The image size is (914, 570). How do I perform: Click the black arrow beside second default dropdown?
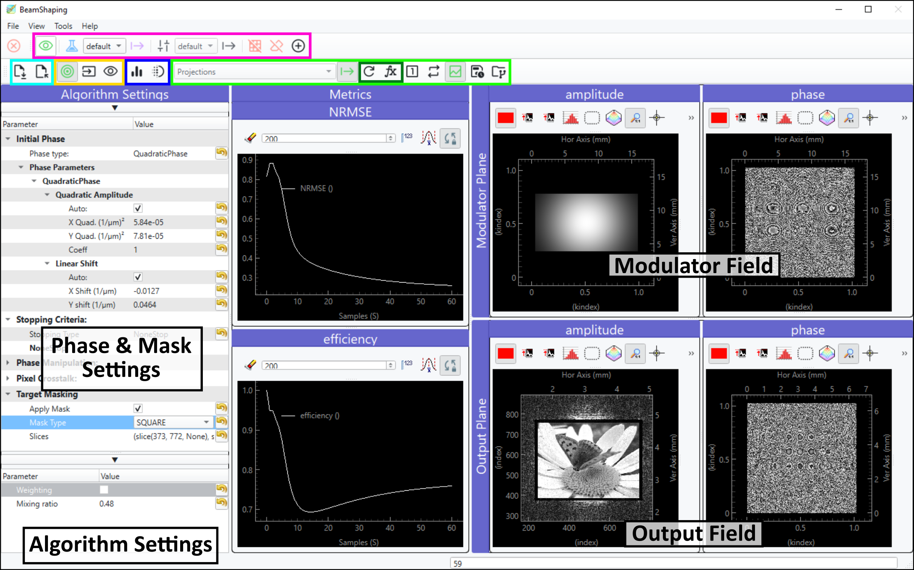pyautogui.click(x=228, y=46)
